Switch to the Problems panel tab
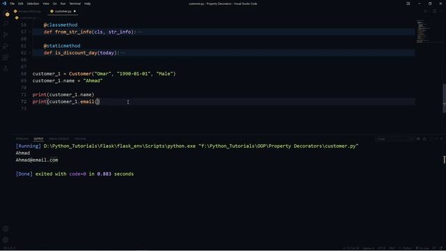 [x=22, y=139]
